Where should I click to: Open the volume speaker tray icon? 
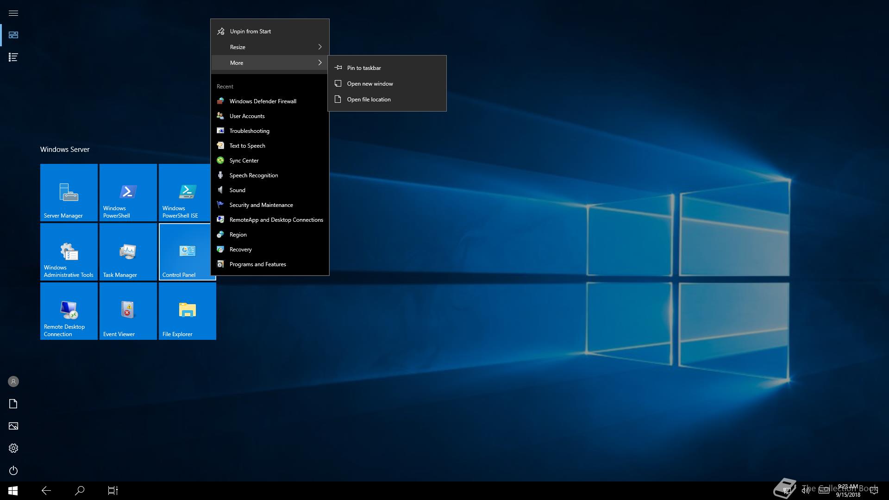[806, 491]
